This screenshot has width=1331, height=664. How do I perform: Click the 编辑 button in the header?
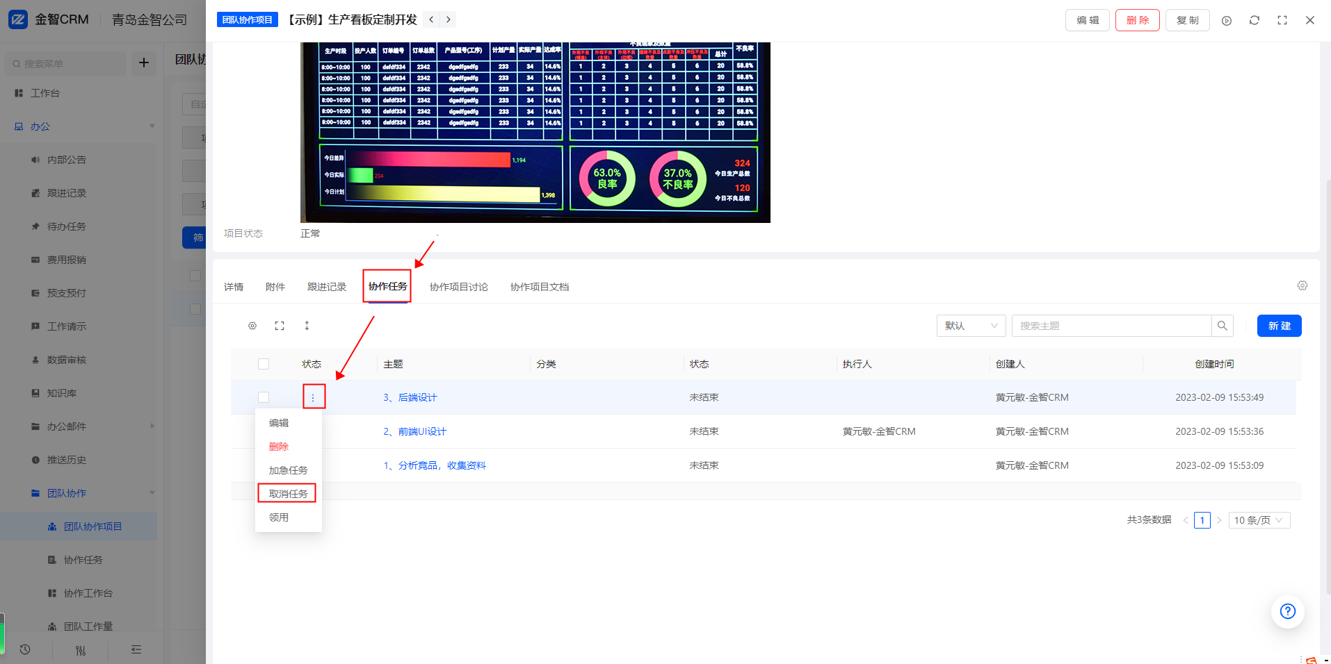point(1088,20)
